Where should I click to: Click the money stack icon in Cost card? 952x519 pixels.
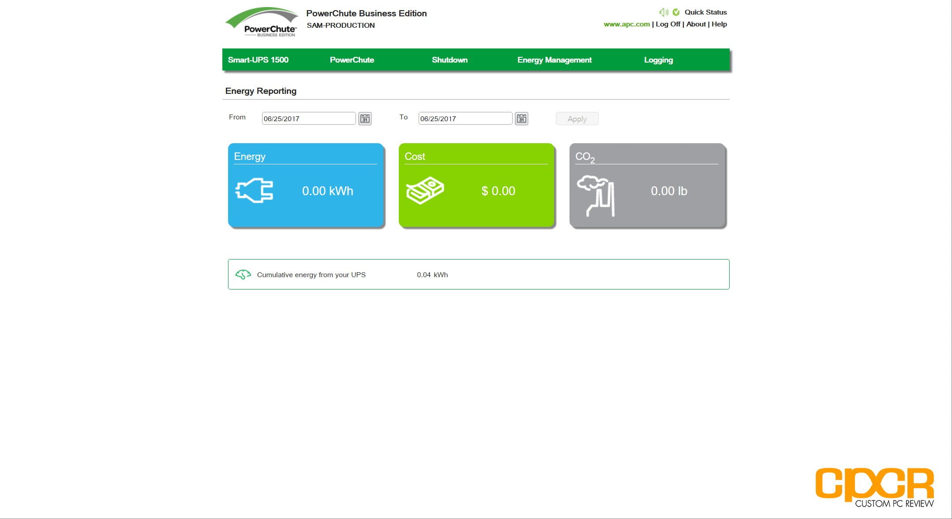click(x=425, y=190)
